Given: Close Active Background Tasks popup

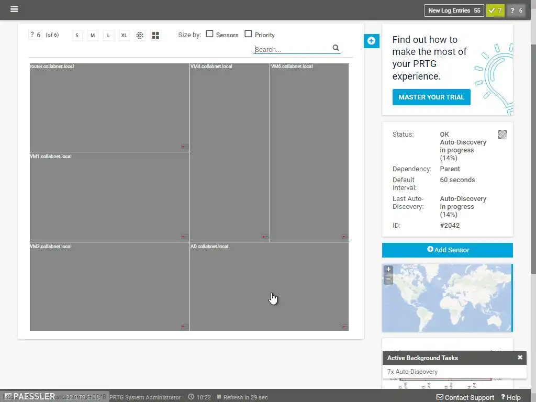Looking at the screenshot, I should 520,357.
